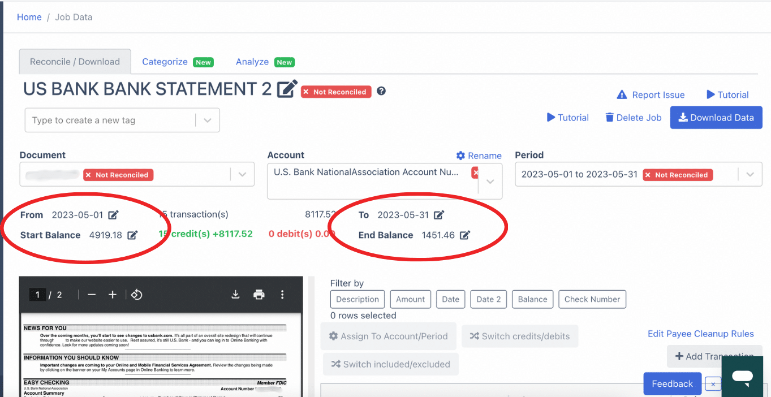Filter by Amount

click(410, 299)
